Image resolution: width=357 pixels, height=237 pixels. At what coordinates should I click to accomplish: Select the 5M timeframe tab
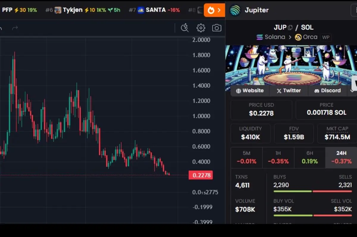[x=247, y=158]
